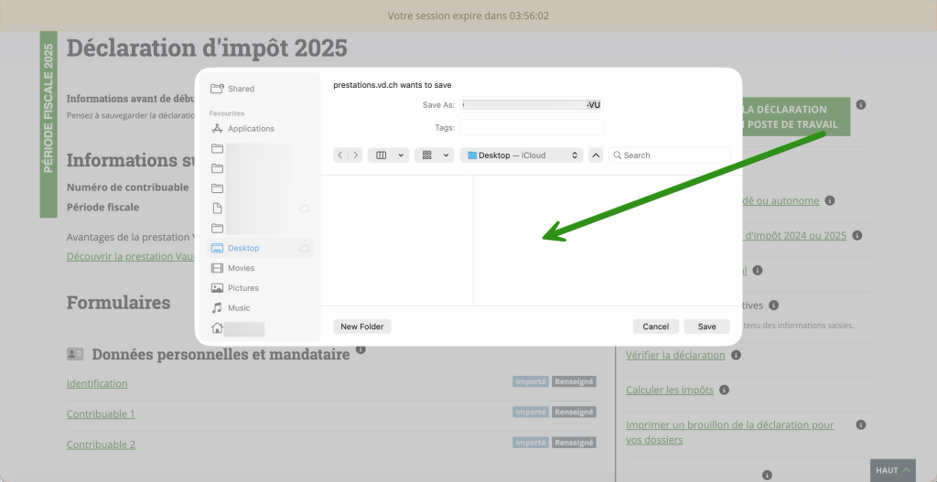Click the iCloud status icon beside Desktop

(x=304, y=249)
